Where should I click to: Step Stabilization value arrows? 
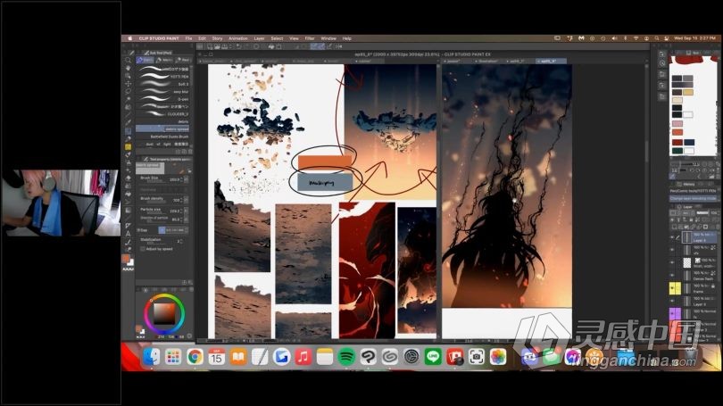180,241
